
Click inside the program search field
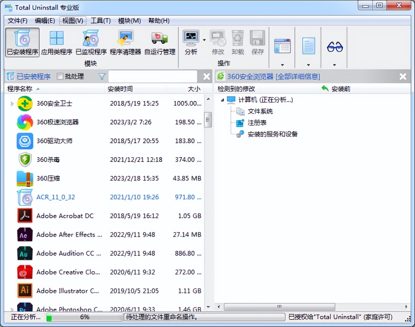tap(152, 76)
